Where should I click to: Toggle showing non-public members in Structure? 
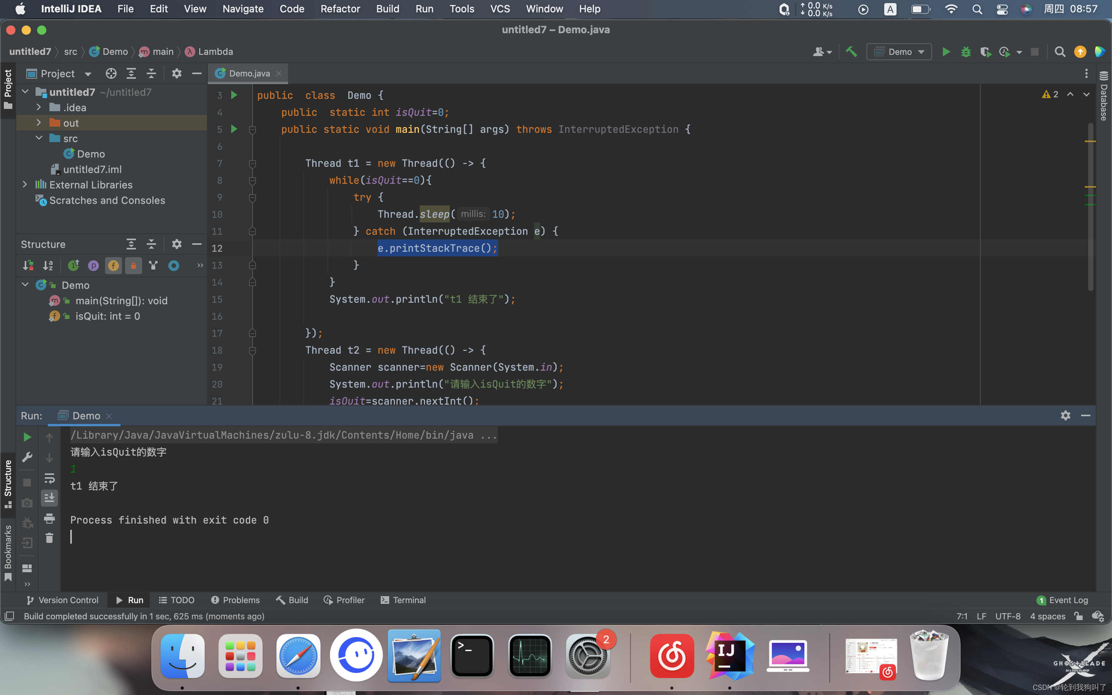pos(133,265)
